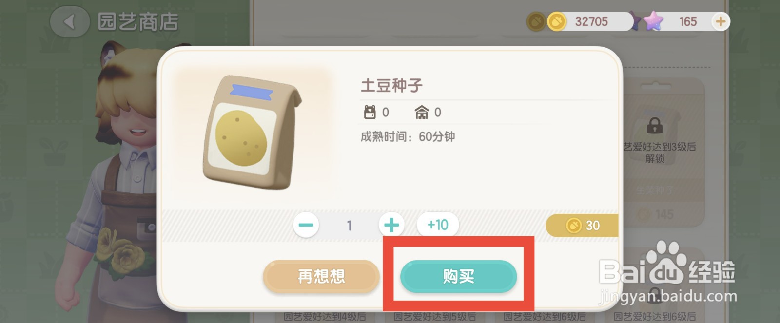Open the jingyan.baidu.com watermark link
780x323 pixels.
pyautogui.click(x=668, y=295)
